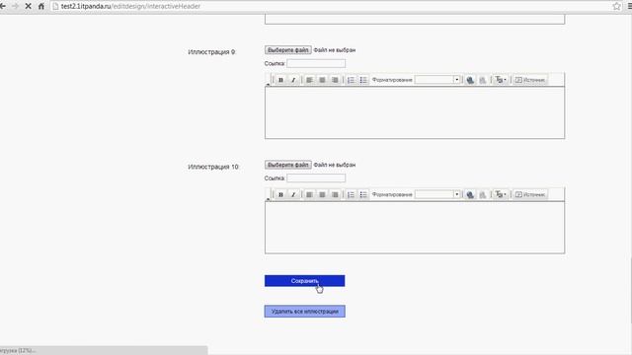Image resolution: width=632 pixels, height=355 pixels.
Task: Bookmark this page with star
Action: 616,6
